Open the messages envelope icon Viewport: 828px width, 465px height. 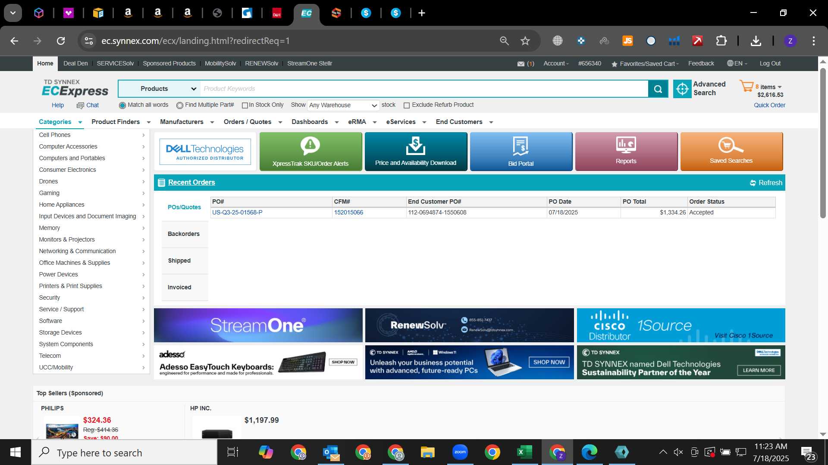[x=521, y=64]
